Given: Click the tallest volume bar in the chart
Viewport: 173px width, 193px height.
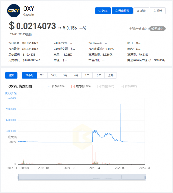Looking at the screenshot, I should [93, 154].
